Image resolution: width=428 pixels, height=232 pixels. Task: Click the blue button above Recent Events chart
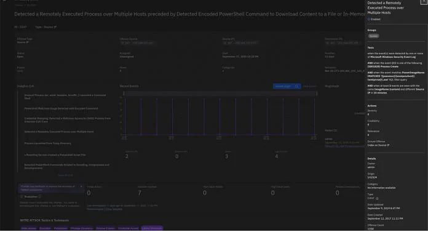pos(287,86)
